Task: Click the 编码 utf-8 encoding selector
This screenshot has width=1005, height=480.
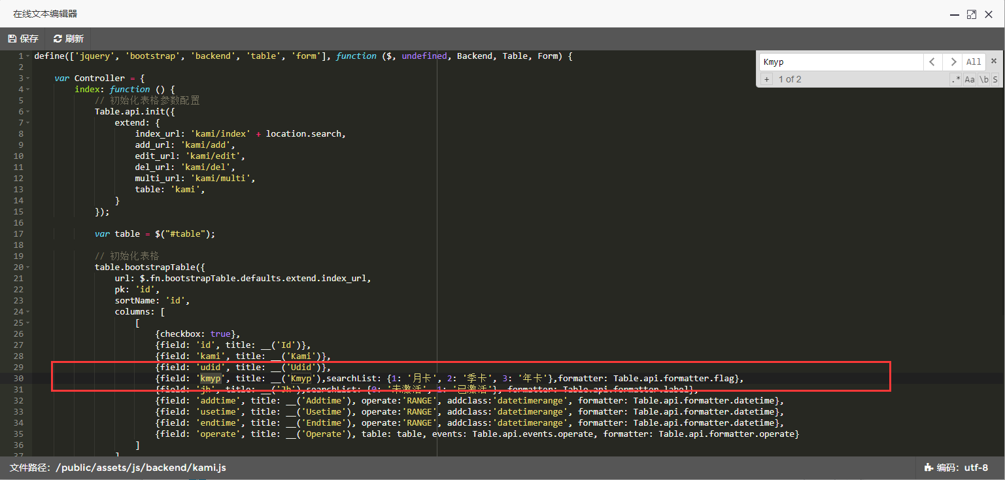Action: pos(955,468)
